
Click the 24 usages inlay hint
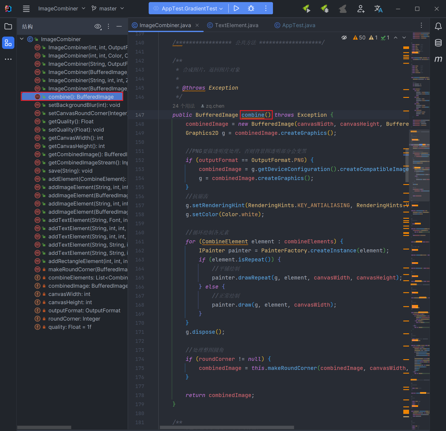pyautogui.click(x=183, y=106)
